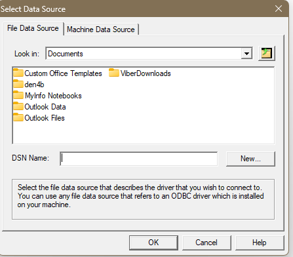293x257 pixels.
Task: Select the ViberDownloads folder icon
Action: coord(114,73)
